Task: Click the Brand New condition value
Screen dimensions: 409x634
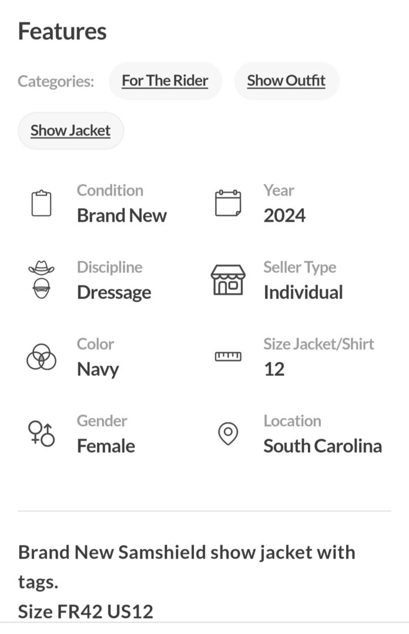Action: tap(122, 216)
